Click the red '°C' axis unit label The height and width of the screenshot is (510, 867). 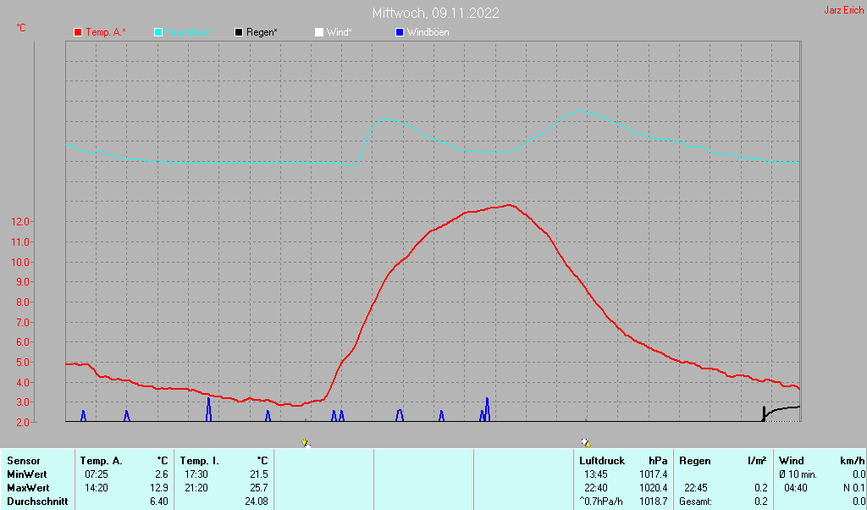tap(21, 28)
